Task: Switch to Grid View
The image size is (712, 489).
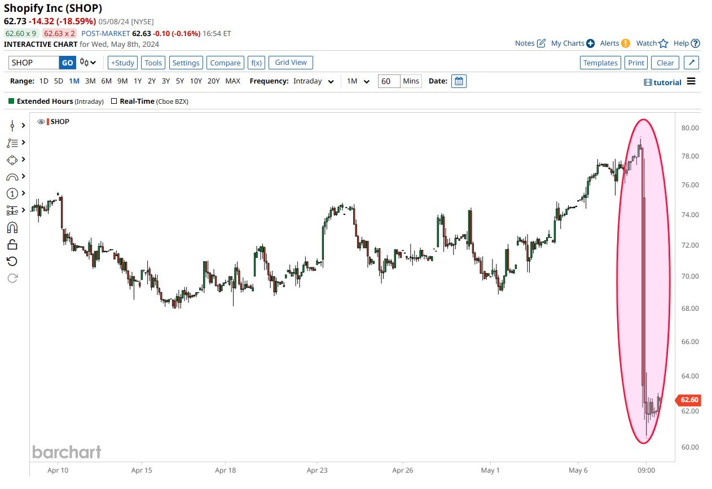Action: [x=291, y=63]
